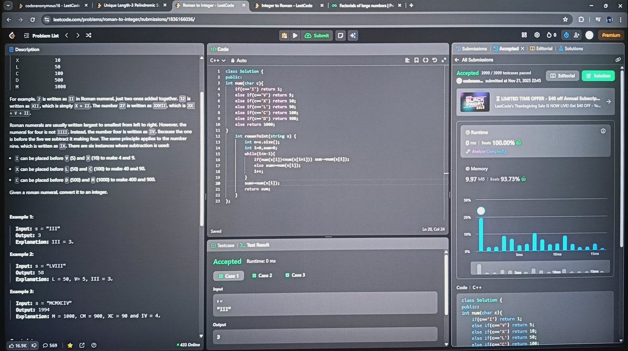The width and height of the screenshot is (628, 351).
Task: Close the Accepted tab
Action: tap(522, 49)
